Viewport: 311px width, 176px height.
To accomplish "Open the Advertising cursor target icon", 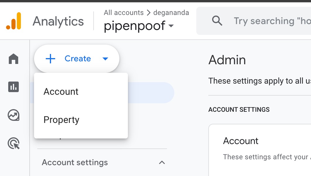I will (13, 143).
